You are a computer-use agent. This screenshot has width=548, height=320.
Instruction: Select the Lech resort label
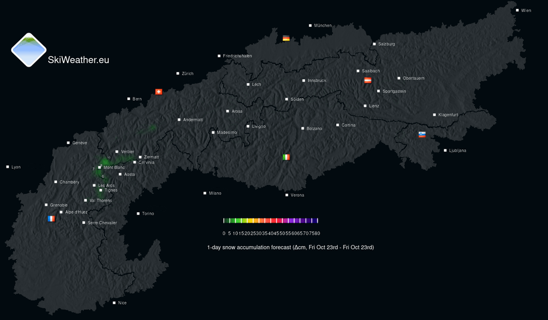(x=257, y=84)
